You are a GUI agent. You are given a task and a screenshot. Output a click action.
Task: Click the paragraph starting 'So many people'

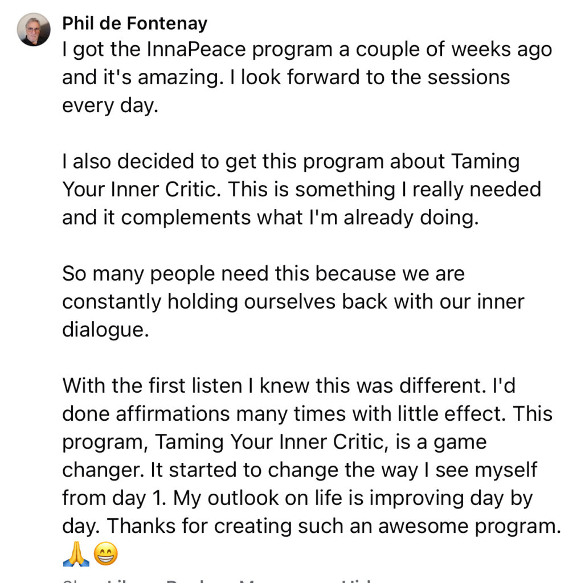(x=293, y=302)
